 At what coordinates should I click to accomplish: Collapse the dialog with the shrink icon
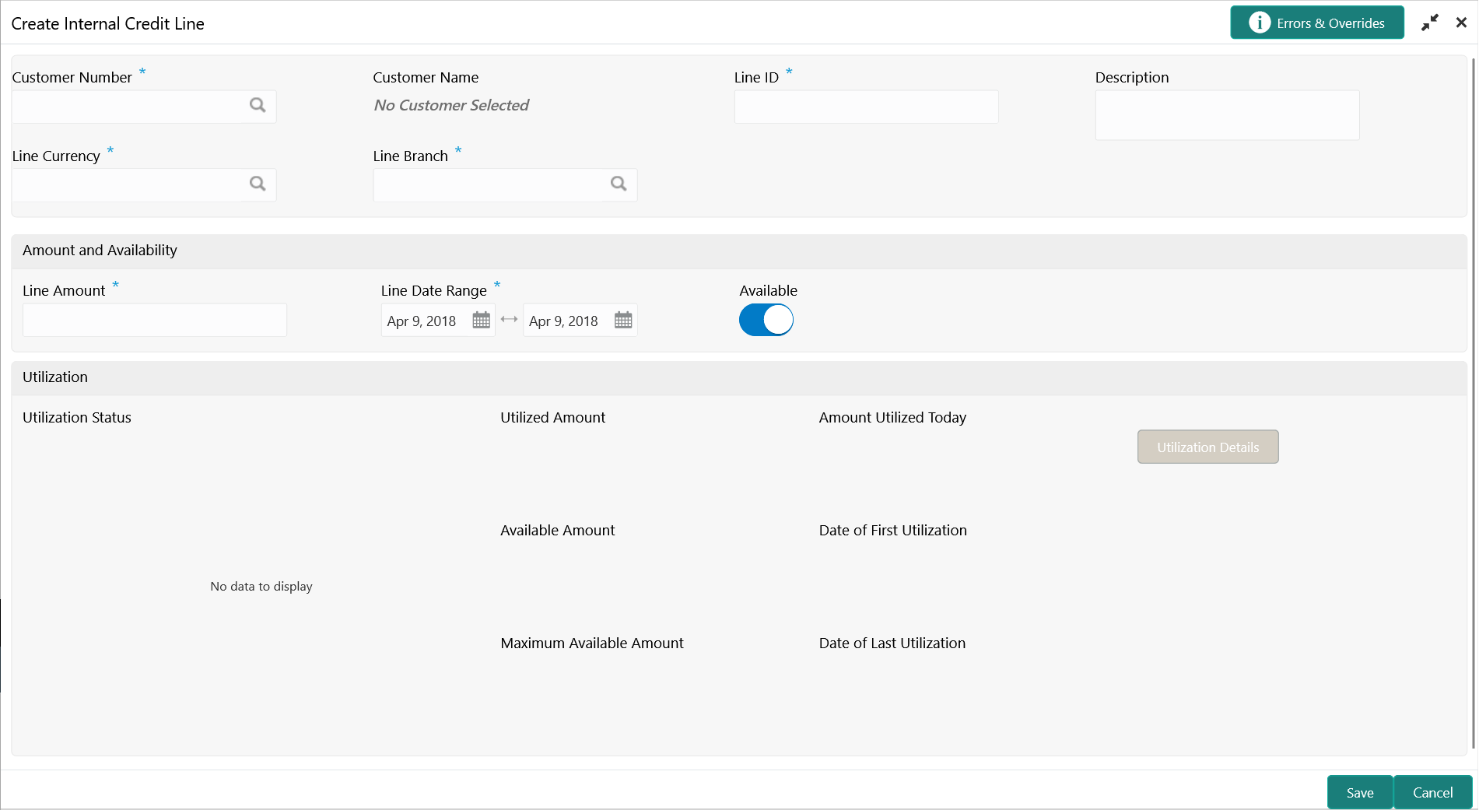coord(1430,23)
